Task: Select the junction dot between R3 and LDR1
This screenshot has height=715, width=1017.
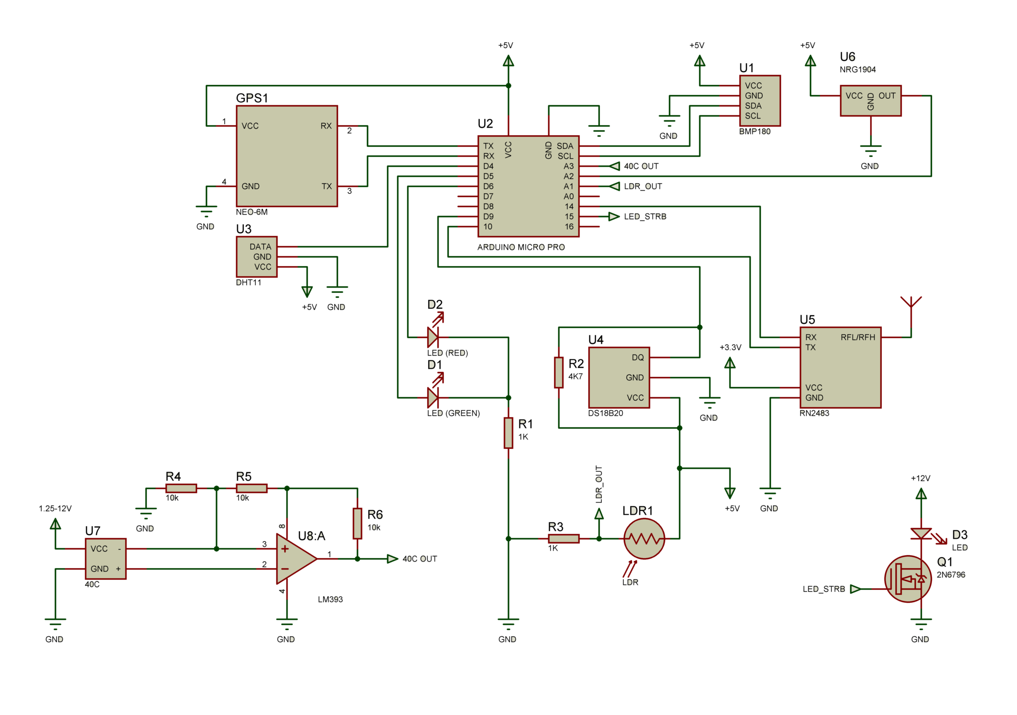Action: tap(599, 539)
